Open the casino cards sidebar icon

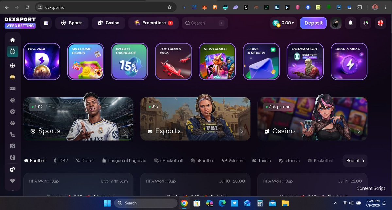tap(12, 170)
